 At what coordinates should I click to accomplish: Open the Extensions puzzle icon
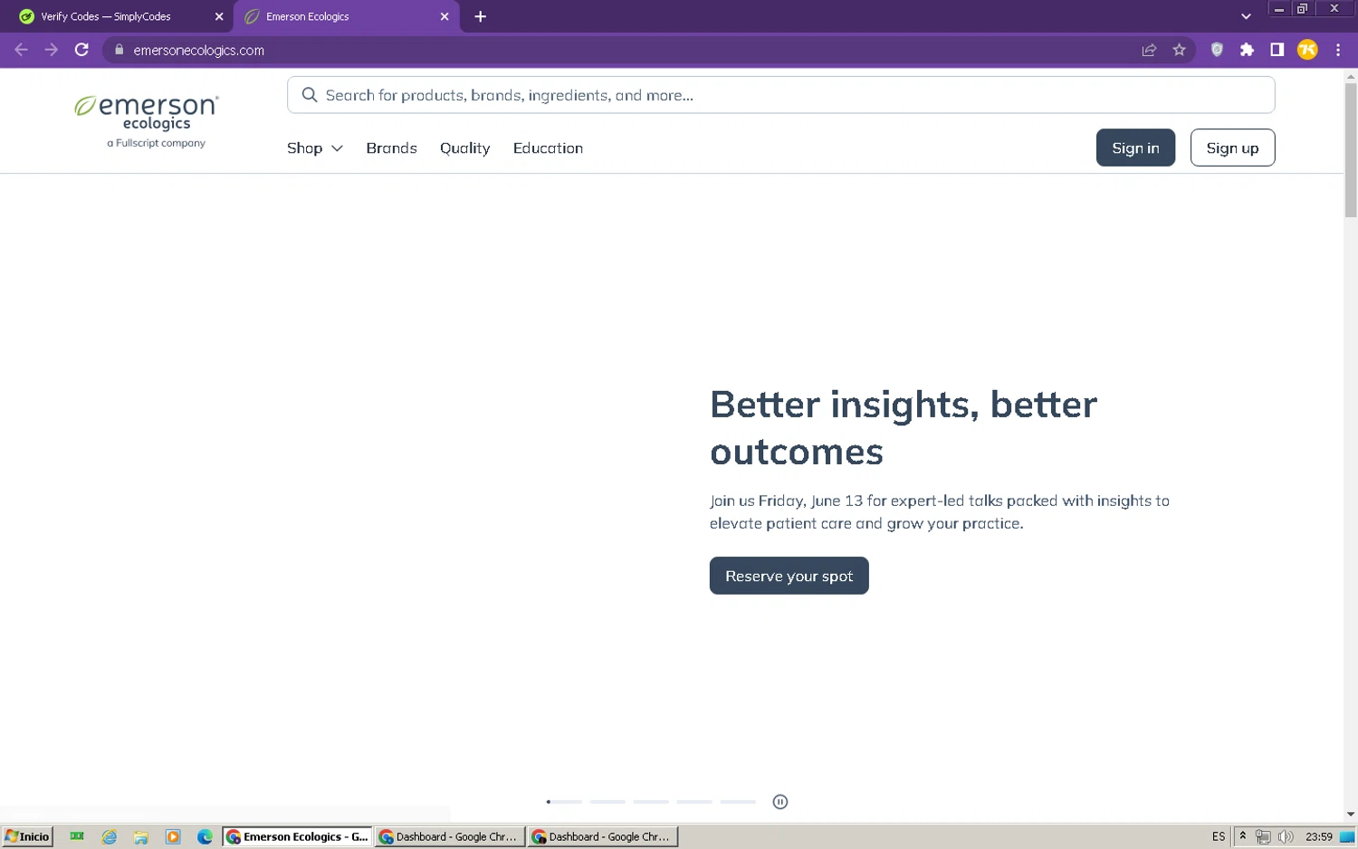pos(1247,50)
